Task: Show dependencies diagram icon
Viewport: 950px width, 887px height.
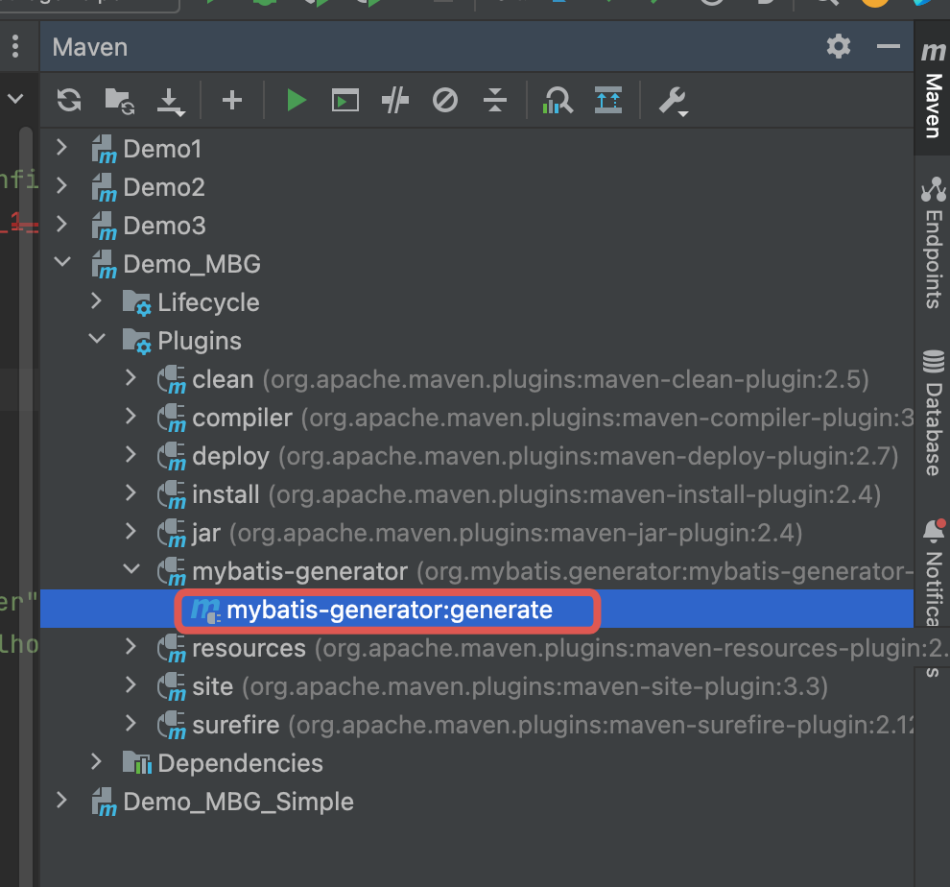Action: click(558, 100)
